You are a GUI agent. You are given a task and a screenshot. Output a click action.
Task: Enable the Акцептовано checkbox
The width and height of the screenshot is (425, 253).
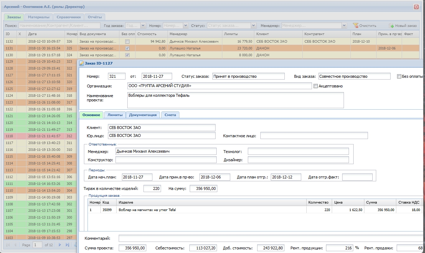[316, 86]
